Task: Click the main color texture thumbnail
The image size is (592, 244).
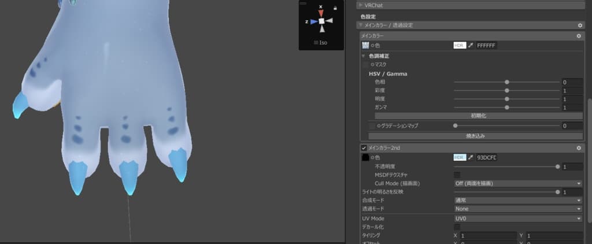Action: [365, 45]
